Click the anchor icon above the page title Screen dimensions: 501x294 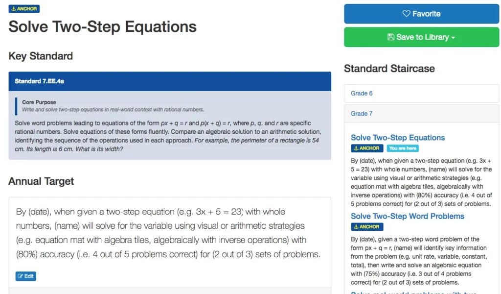coord(13,9)
